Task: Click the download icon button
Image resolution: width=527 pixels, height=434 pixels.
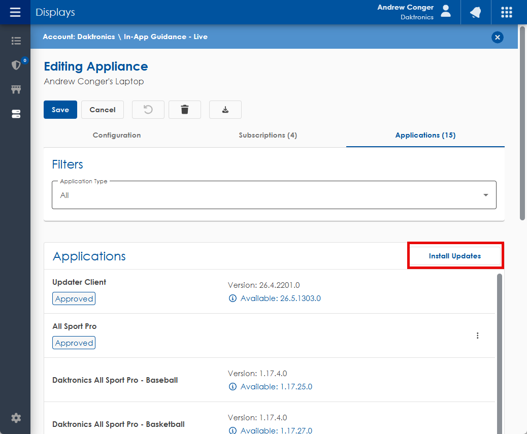Action: point(225,110)
